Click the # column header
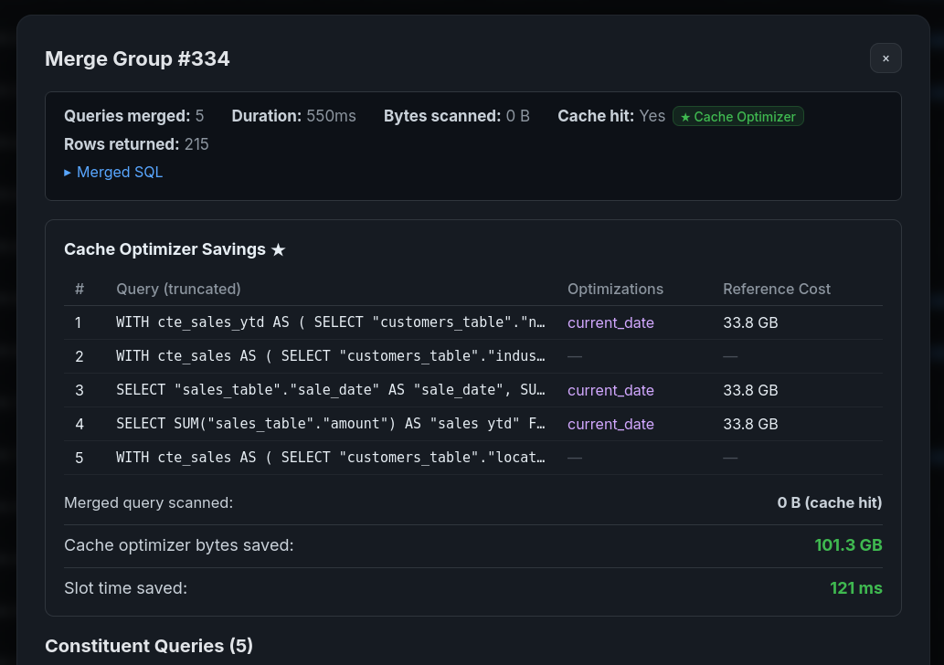 click(80, 289)
